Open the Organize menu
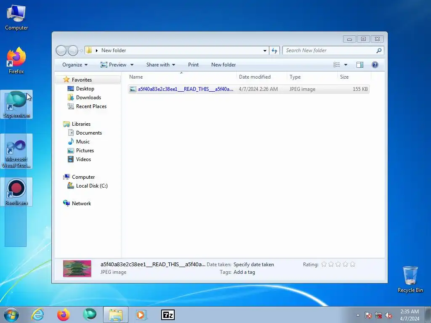The width and height of the screenshot is (431, 323). point(75,65)
